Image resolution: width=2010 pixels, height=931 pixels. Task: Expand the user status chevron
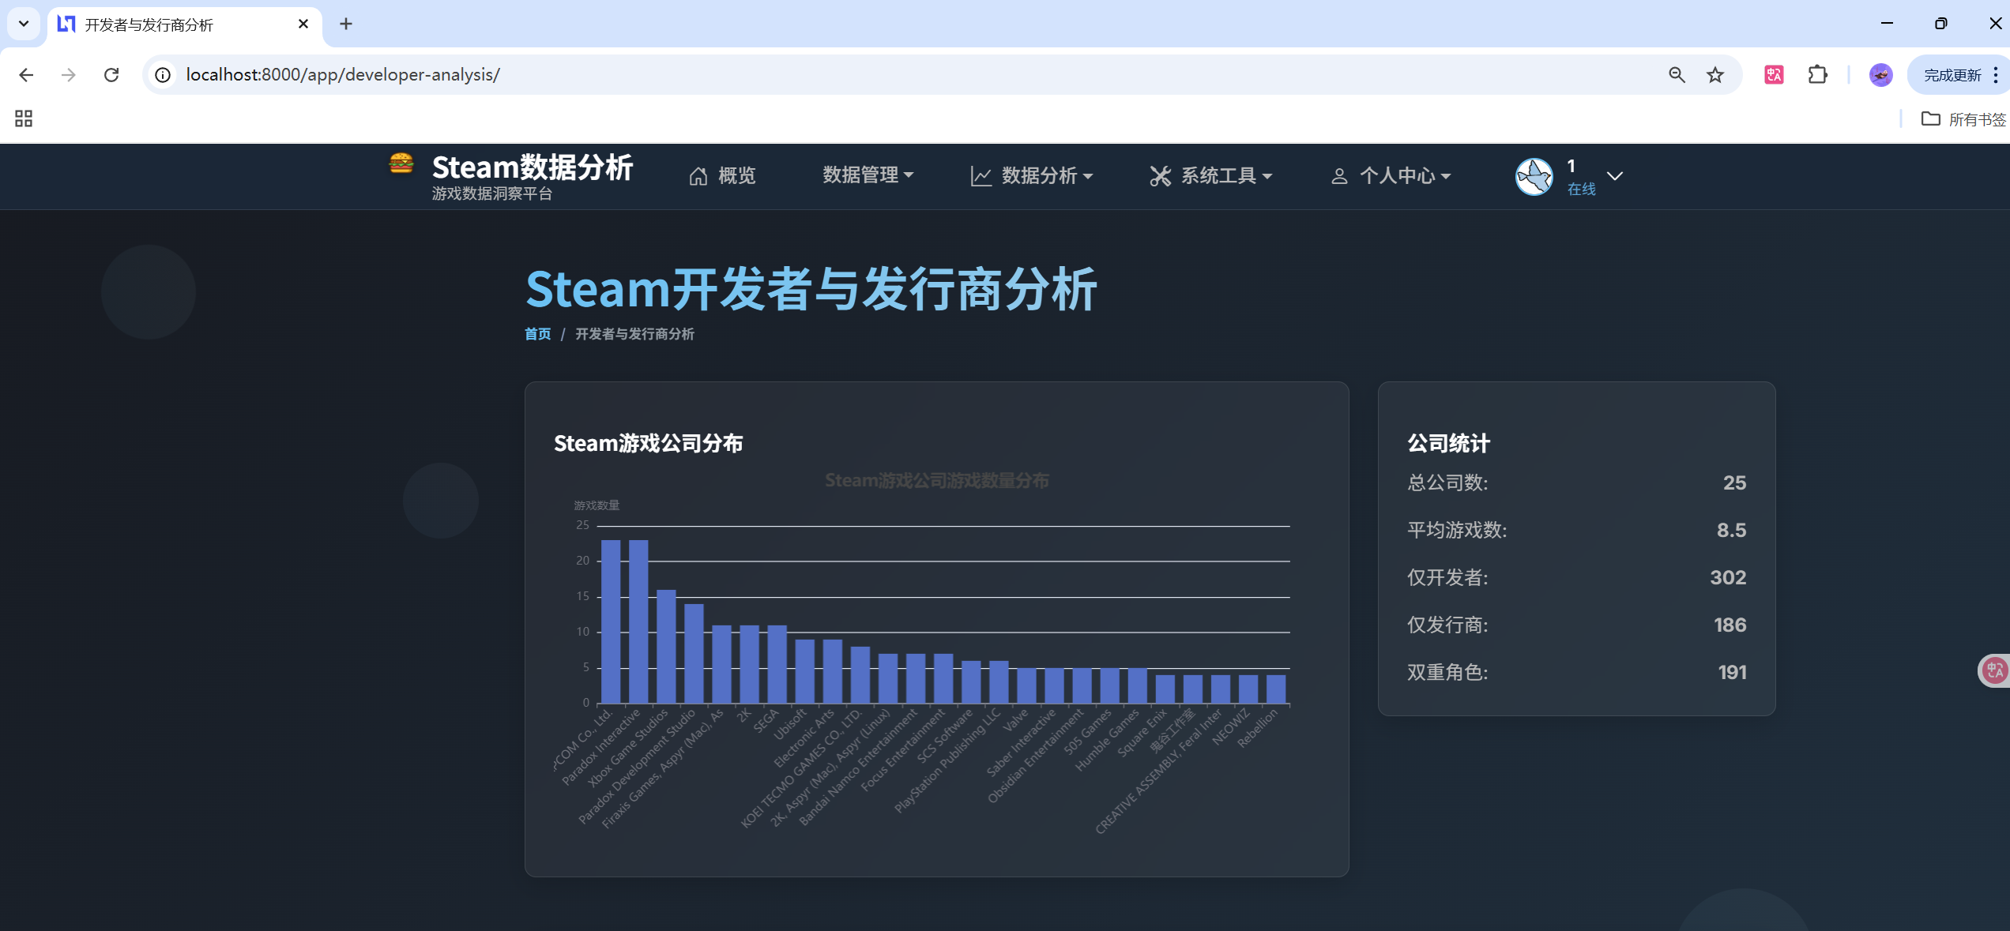[x=1615, y=176]
